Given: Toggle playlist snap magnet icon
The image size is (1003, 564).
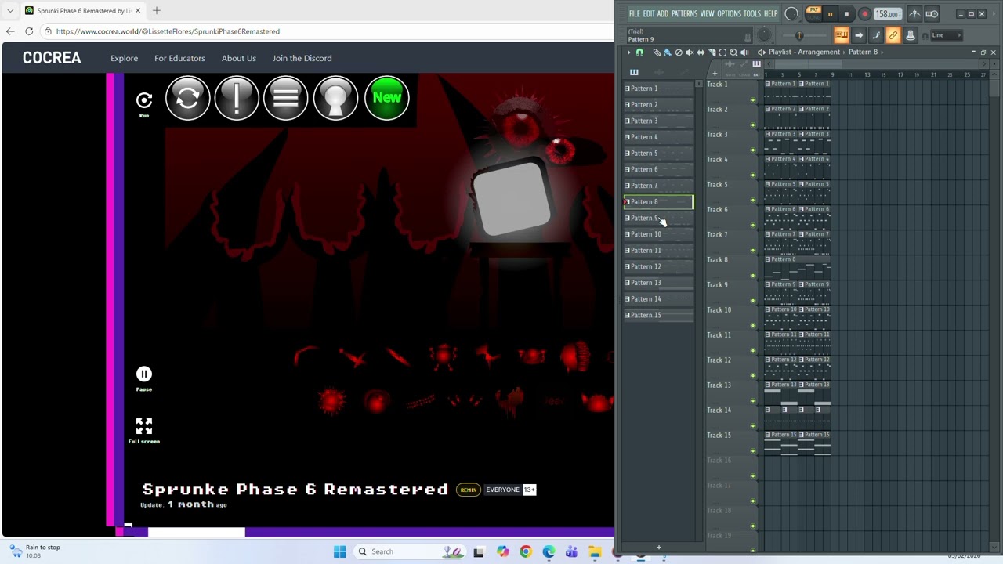Looking at the screenshot, I should tap(639, 52).
